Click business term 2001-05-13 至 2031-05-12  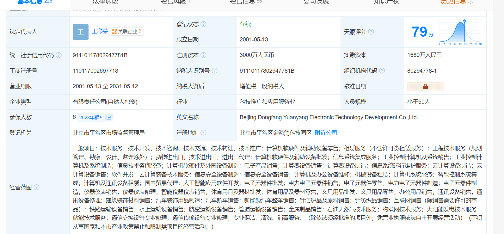pos(105,86)
